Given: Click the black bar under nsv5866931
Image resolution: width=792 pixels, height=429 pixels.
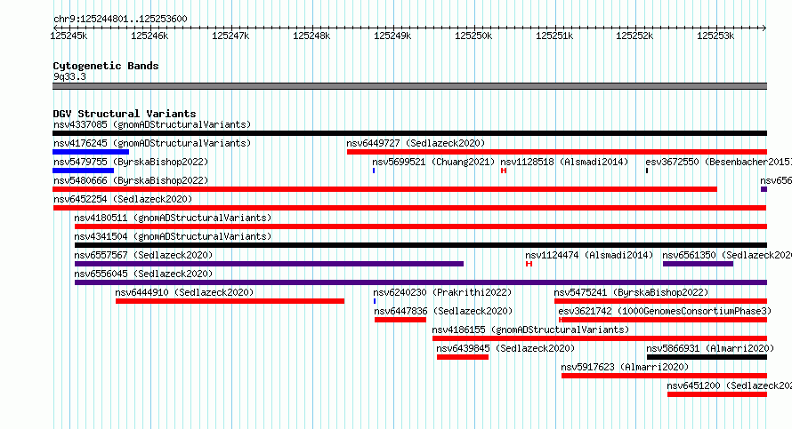Looking at the screenshot, I should (x=707, y=357).
